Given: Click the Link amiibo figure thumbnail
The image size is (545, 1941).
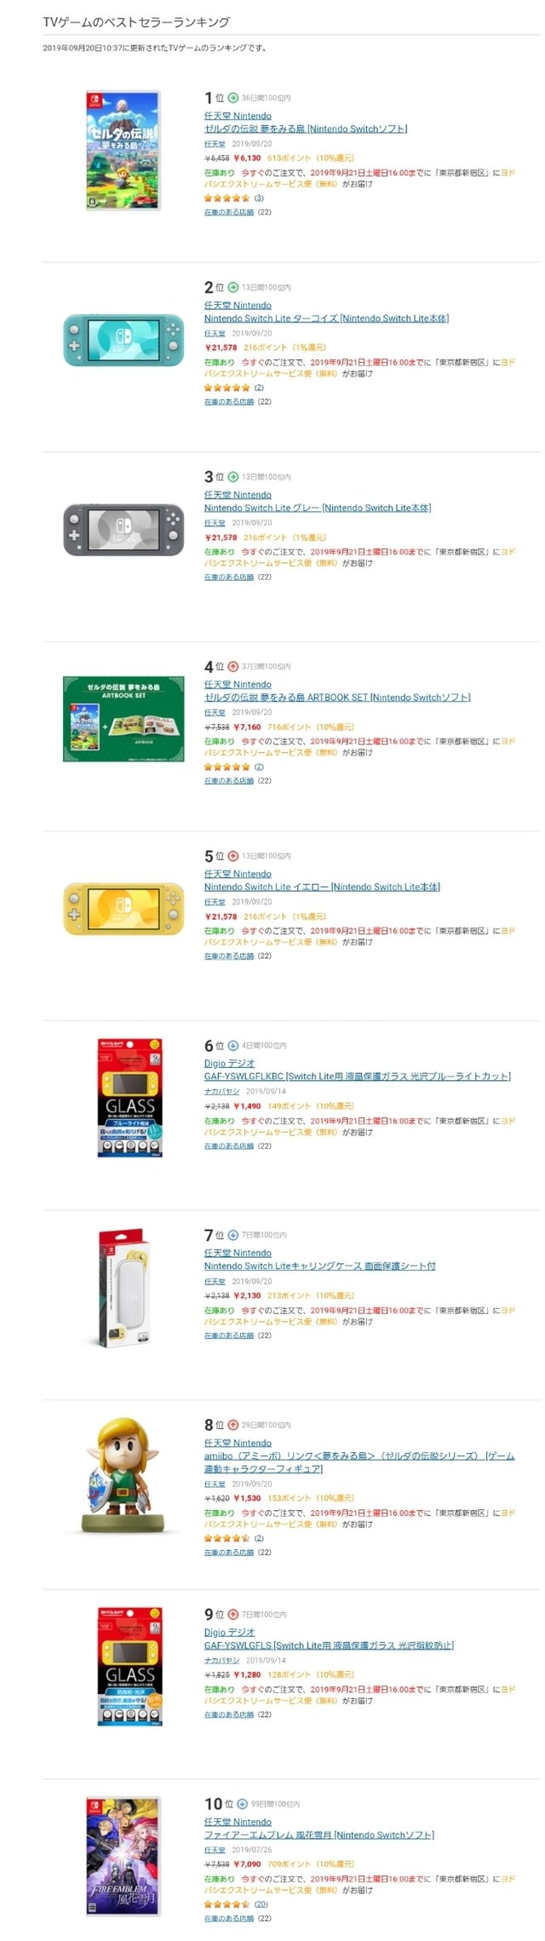Looking at the screenshot, I should point(123,1476).
